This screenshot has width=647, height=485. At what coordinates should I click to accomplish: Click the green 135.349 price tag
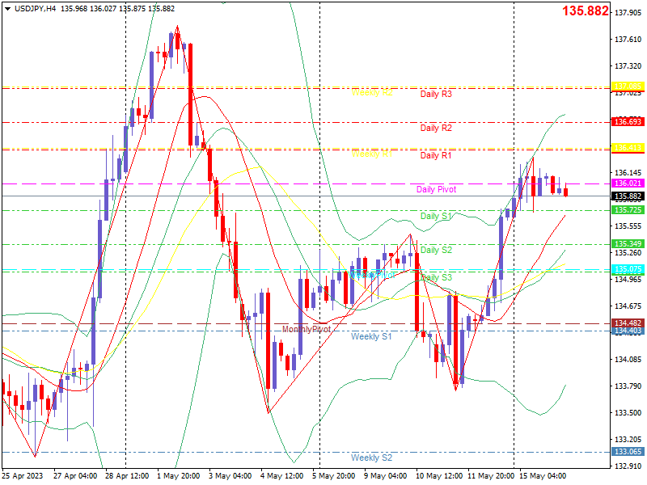pos(628,244)
